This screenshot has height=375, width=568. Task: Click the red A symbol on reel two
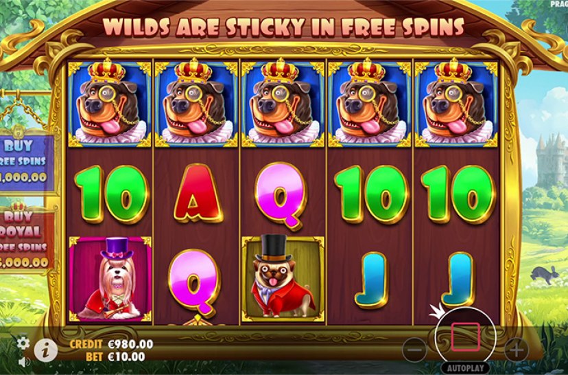(198, 193)
